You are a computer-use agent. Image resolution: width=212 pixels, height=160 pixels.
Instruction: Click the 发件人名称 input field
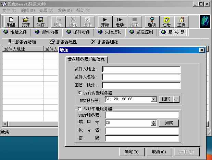coord(141,77)
